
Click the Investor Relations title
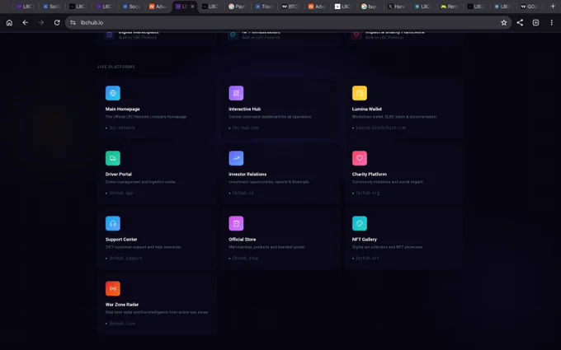click(247, 175)
